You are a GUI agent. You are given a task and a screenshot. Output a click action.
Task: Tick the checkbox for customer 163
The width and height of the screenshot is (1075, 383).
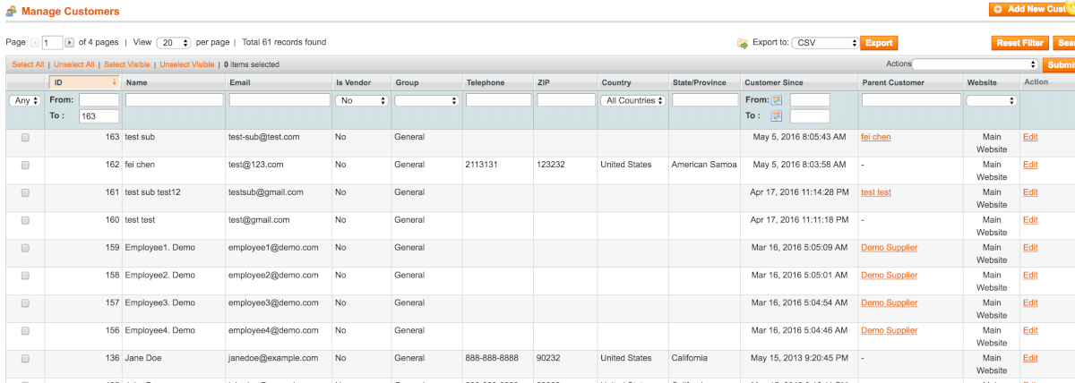pyautogui.click(x=25, y=137)
